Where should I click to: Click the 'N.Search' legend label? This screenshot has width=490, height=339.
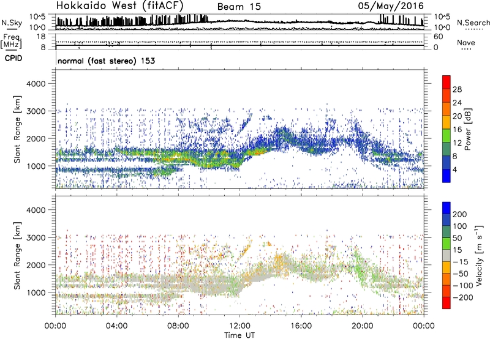click(x=473, y=23)
